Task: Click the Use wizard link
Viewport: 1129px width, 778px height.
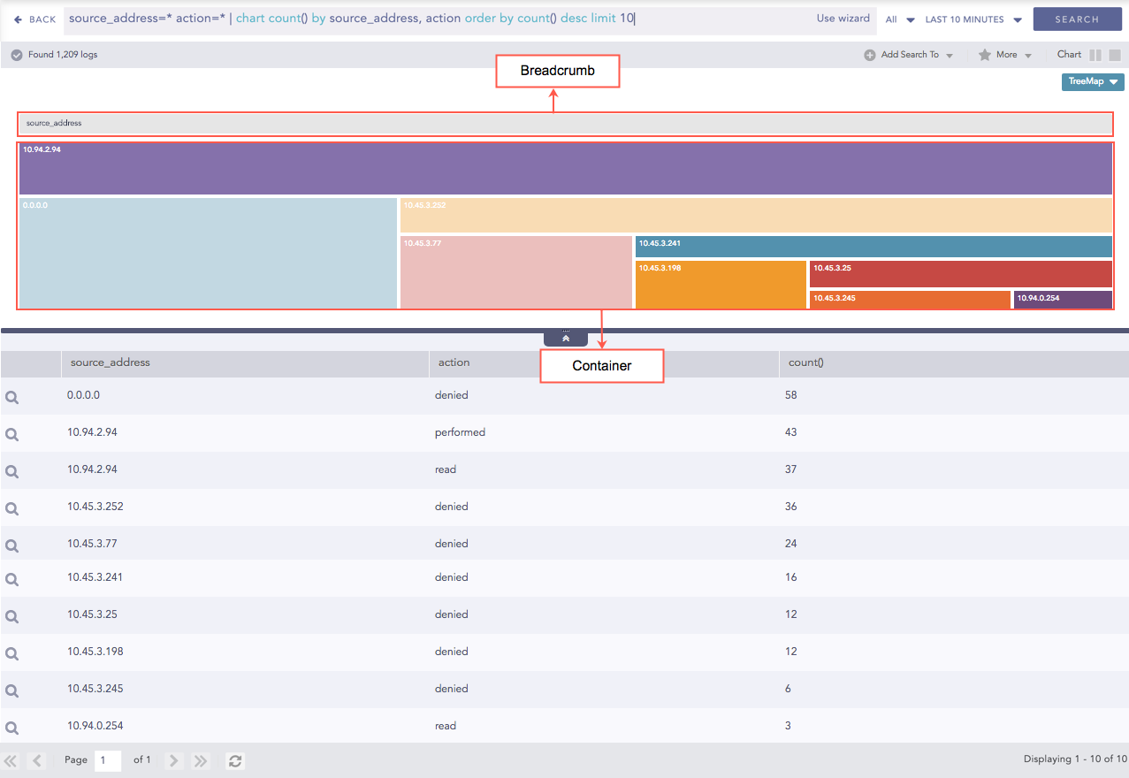Action: click(843, 18)
